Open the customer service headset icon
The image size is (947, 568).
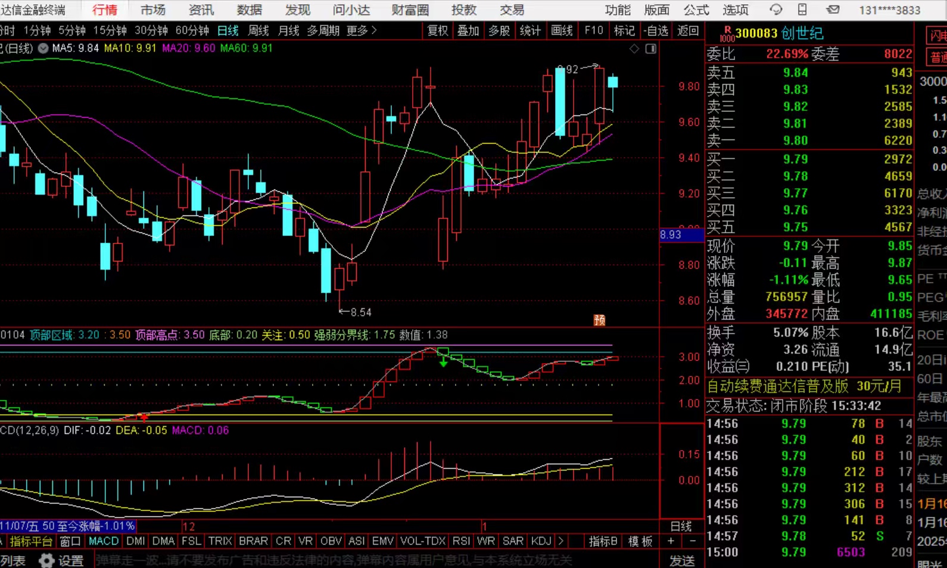pos(775,10)
